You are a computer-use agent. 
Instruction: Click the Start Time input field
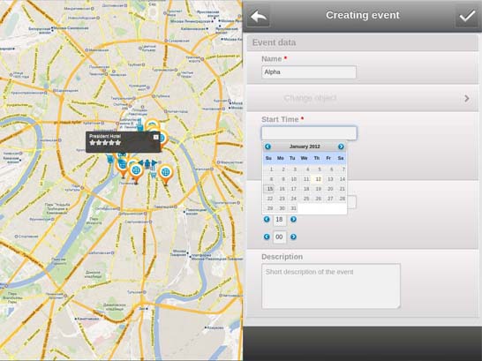(309, 133)
